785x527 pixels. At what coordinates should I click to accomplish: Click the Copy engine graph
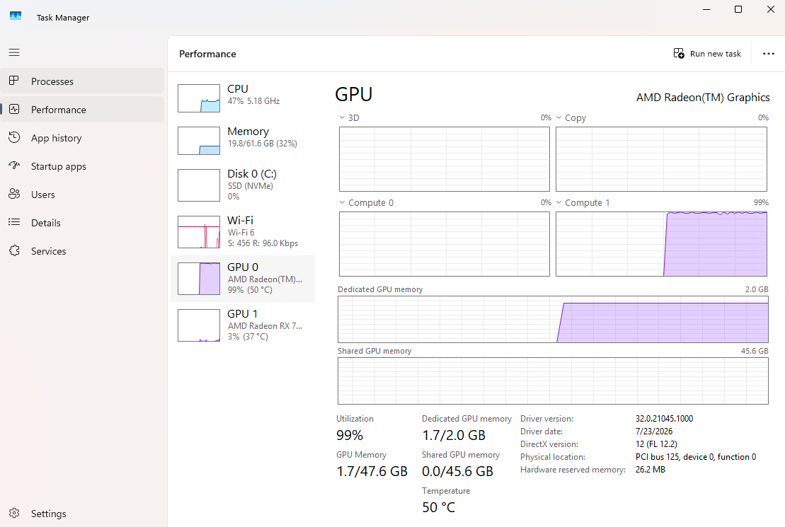[x=661, y=159]
